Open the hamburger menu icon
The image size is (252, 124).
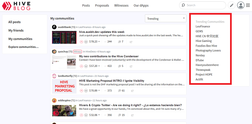point(248,5)
